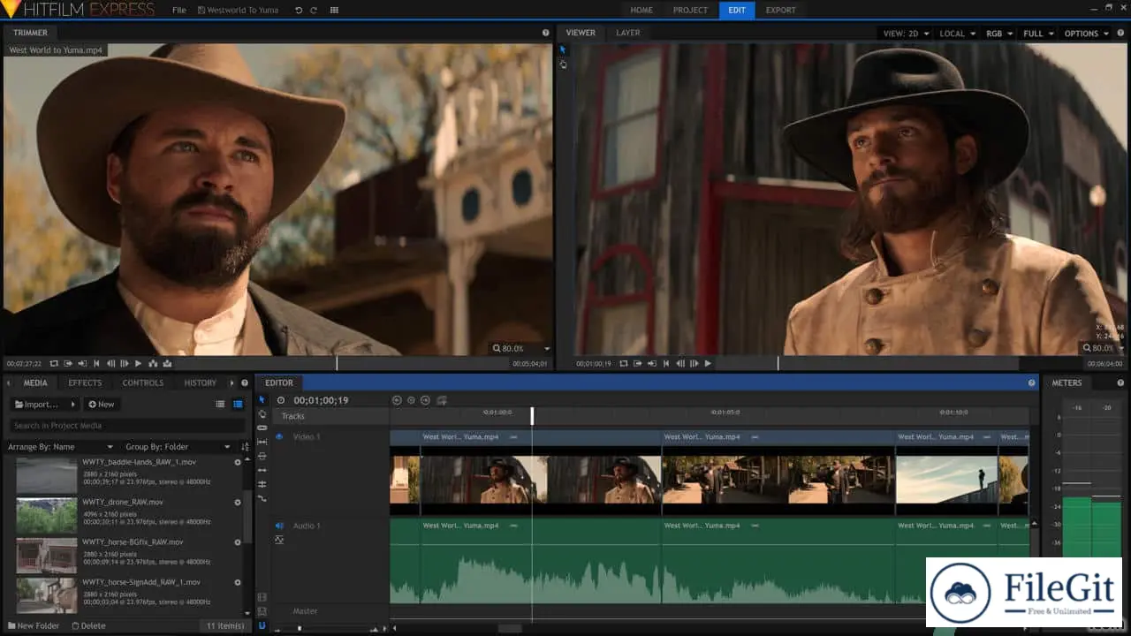The width and height of the screenshot is (1131, 636).
Task: Open Editor panel help icon
Action: (1031, 382)
